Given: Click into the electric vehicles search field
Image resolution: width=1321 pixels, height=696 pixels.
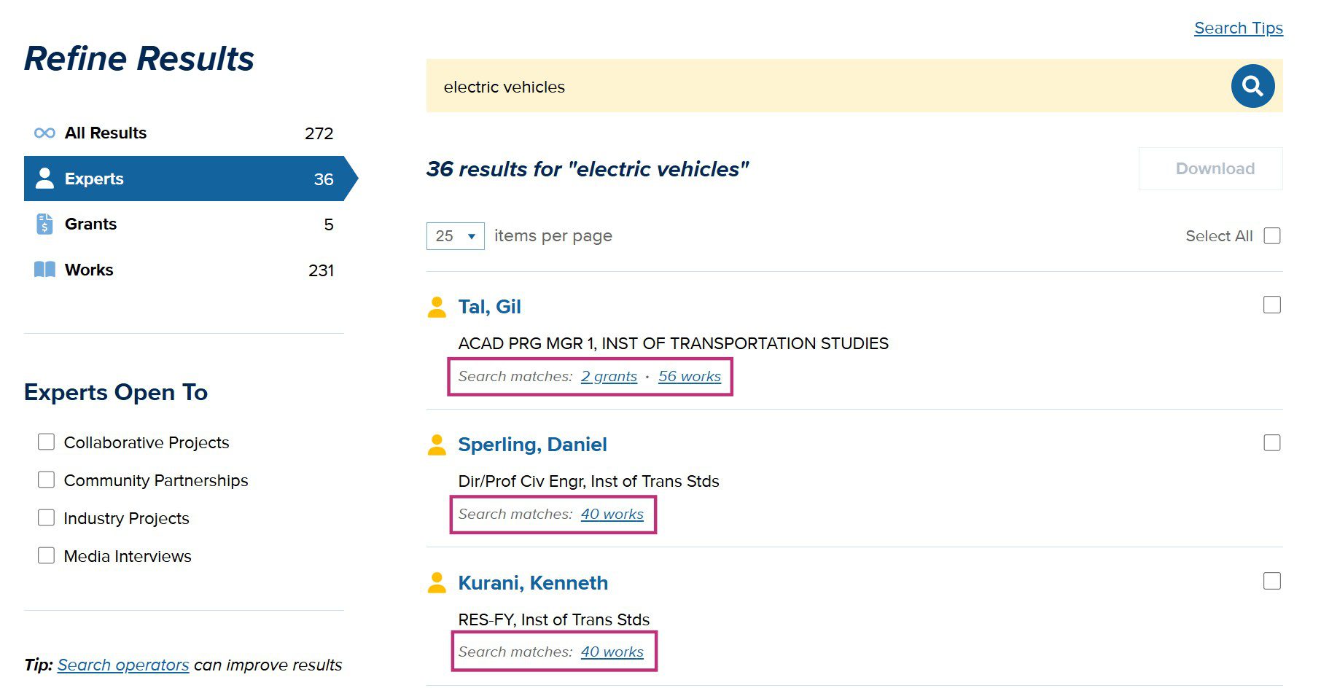Looking at the screenshot, I should (x=824, y=87).
